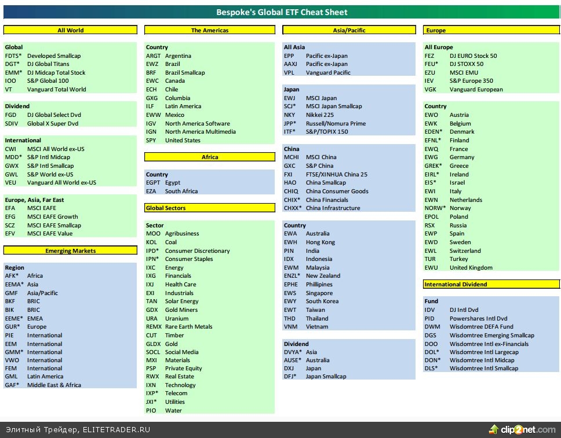This screenshot has height=438, width=561.
Task: Click the ELITETRADER.RU footer text
Action: (116, 430)
